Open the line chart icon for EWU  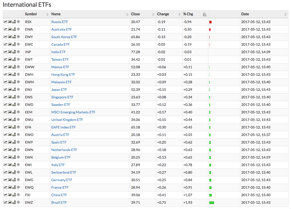point(6,120)
